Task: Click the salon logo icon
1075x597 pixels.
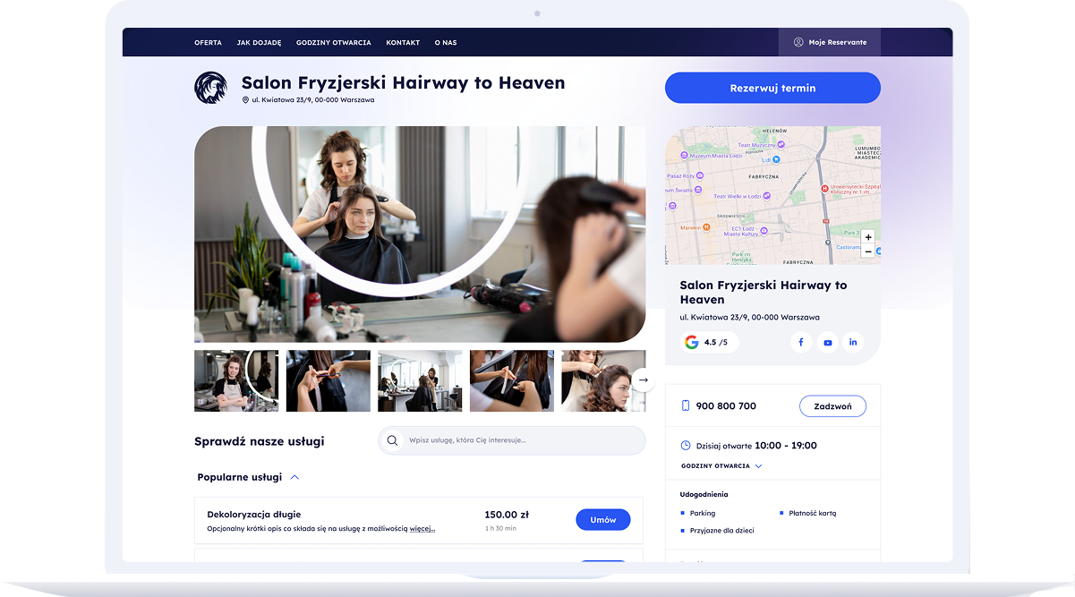Action: pyautogui.click(x=211, y=88)
